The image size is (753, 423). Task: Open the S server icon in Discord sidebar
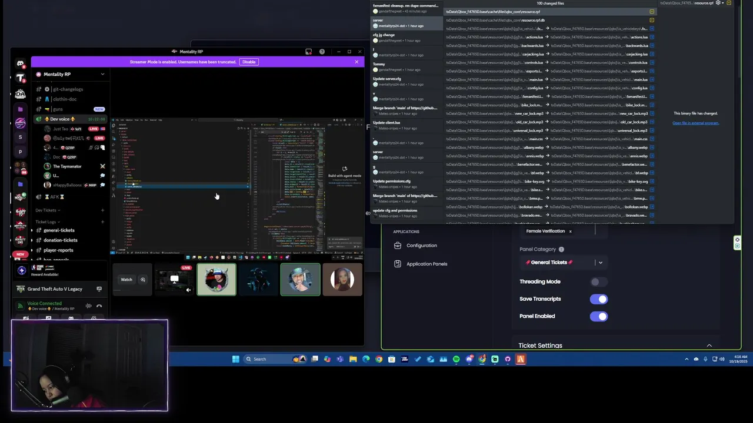point(21,137)
